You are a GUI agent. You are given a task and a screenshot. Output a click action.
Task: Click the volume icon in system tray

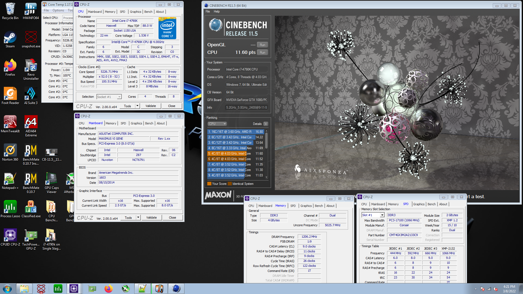click(495, 289)
